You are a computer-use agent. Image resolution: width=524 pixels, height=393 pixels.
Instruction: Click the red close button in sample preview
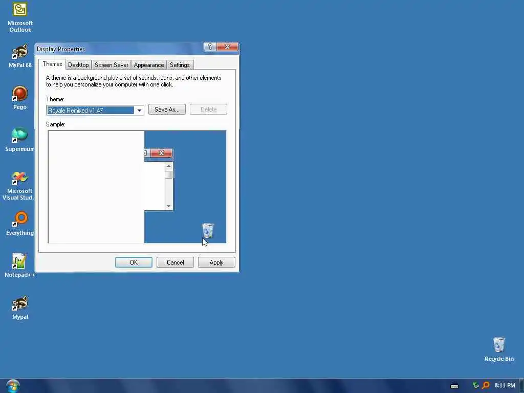(161, 152)
